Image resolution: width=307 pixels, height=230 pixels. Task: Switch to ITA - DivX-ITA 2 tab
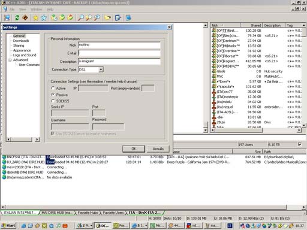(x=144, y=213)
